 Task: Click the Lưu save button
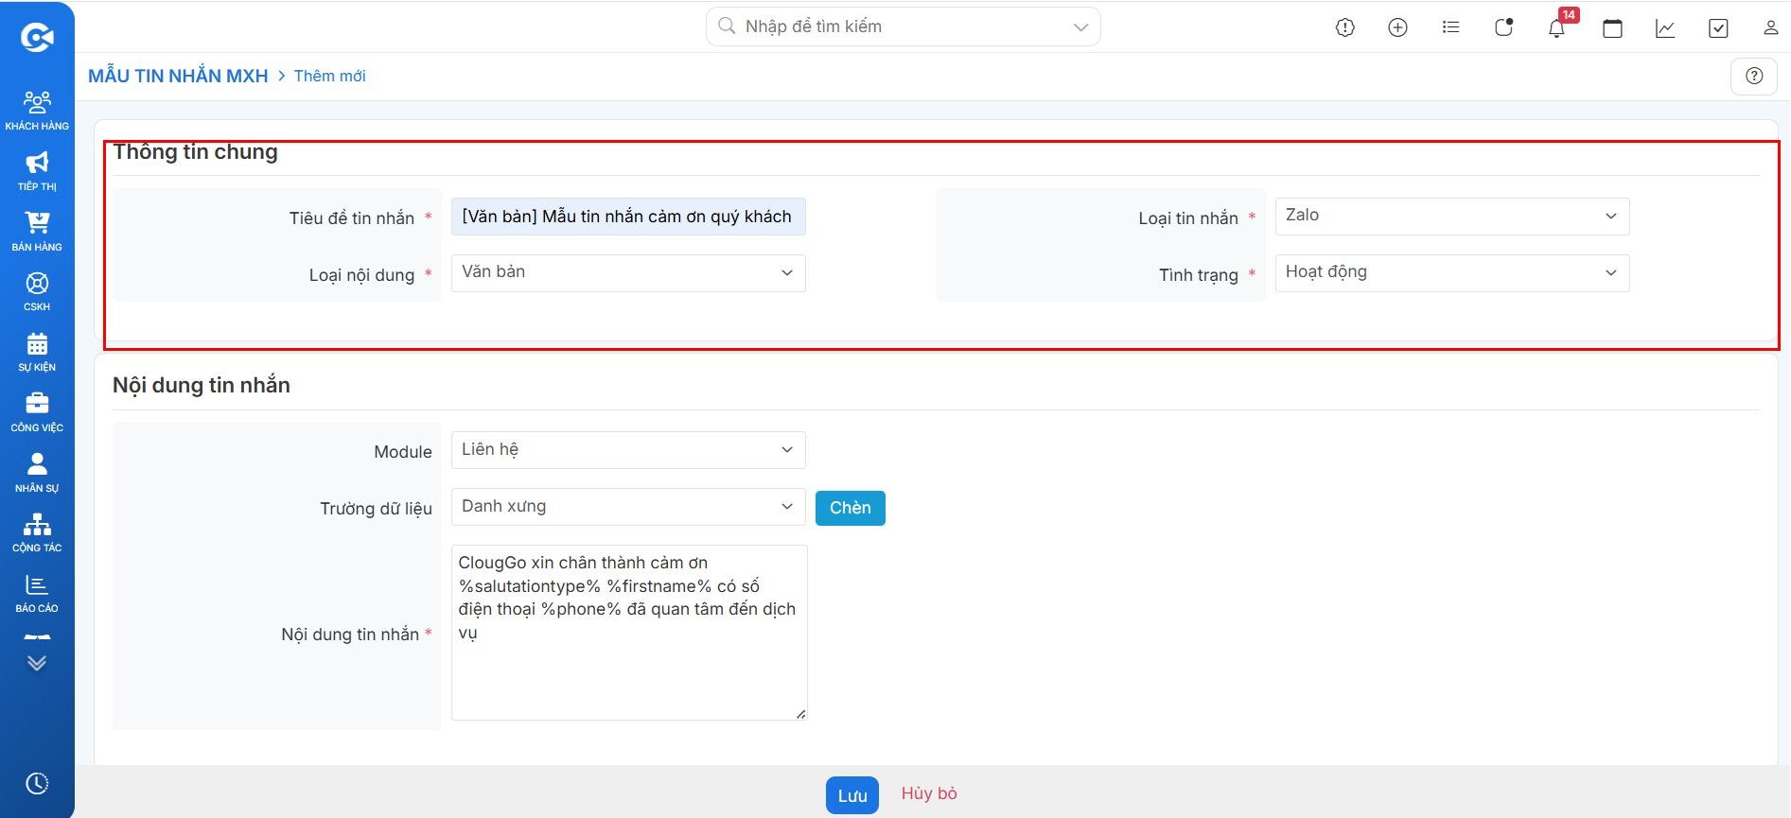pos(852,795)
